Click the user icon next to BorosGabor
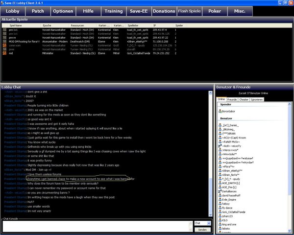Screen dimensions: 294x235 click(219, 112)
